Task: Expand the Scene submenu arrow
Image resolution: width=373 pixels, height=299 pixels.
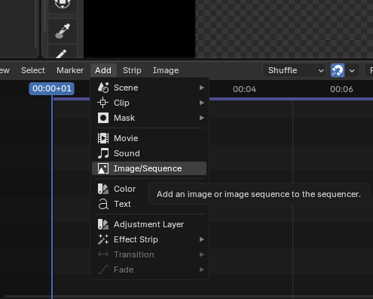Action: pos(201,88)
